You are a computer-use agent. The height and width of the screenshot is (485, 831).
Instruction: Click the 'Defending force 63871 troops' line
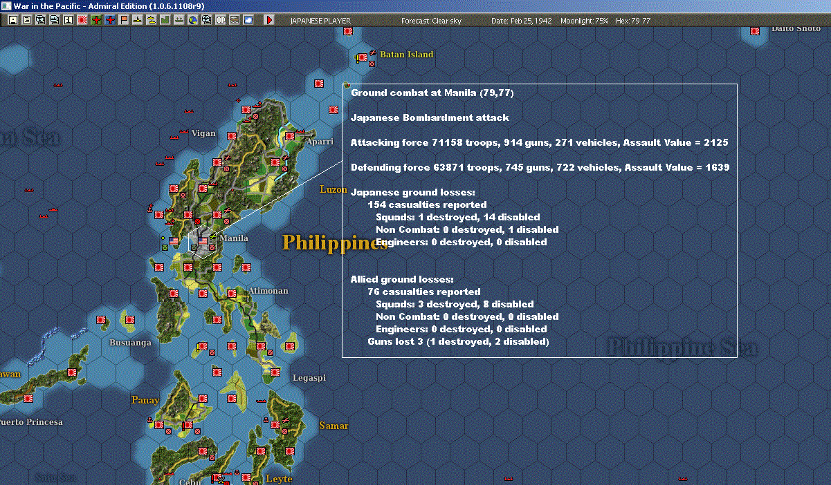(x=540, y=167)
